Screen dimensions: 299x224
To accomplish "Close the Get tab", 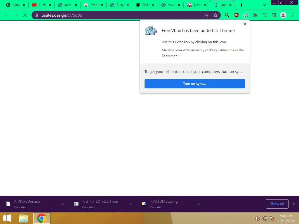I will click(x=153, y=5).
